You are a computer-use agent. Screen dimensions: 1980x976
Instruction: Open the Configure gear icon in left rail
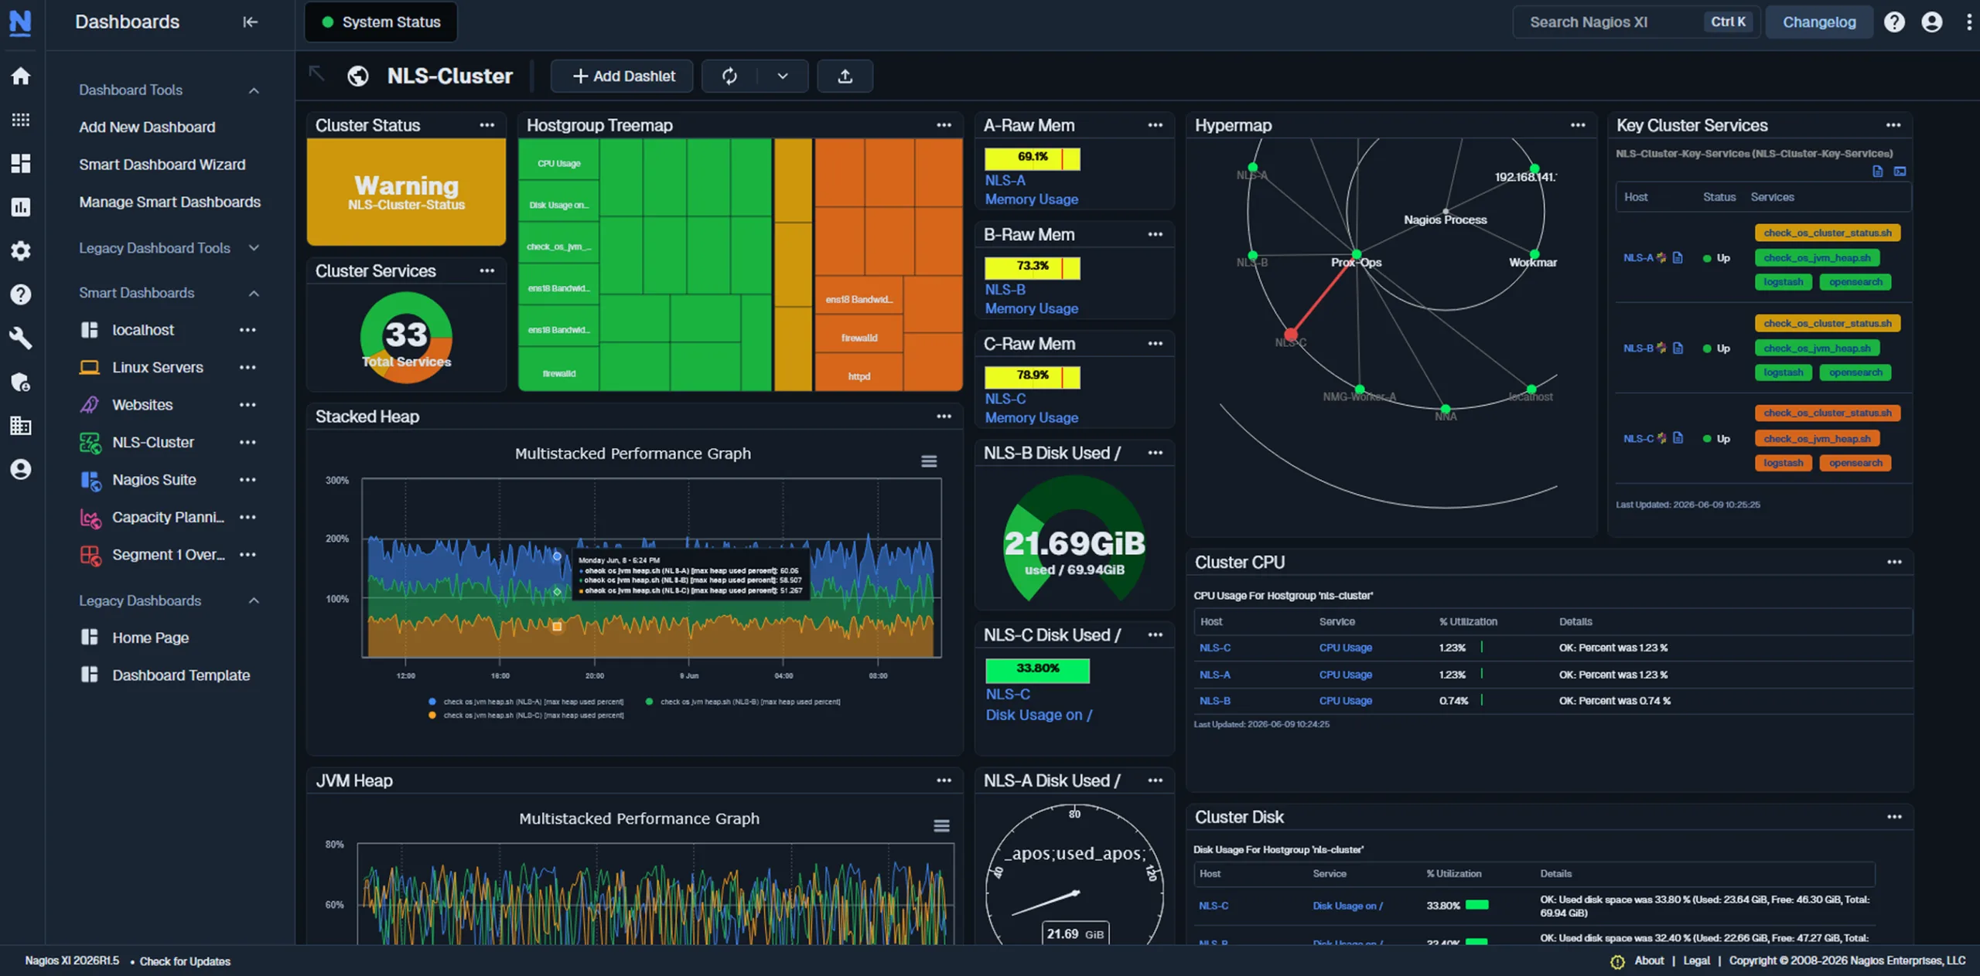click(21, 250)
